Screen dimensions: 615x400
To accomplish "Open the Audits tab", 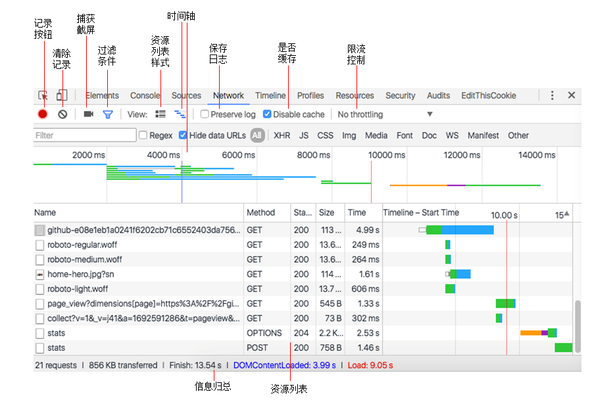I will coord(438,96).
